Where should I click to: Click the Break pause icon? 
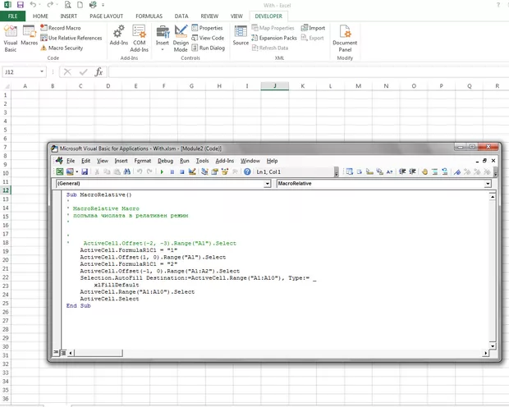pyautogui.click(x=172, y=171)
